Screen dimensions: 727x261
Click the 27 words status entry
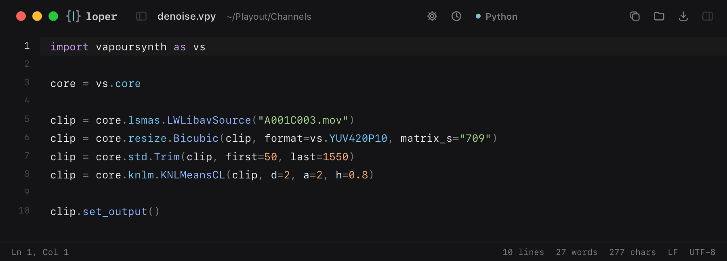(576, 252)
